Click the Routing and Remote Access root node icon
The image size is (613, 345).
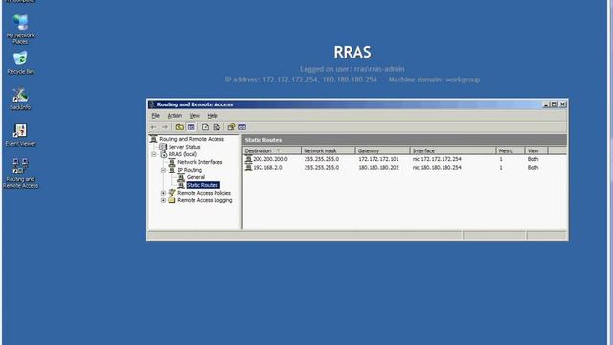point(153,139)
